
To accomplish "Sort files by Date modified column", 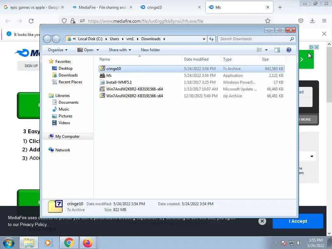I will coord(201,59).
